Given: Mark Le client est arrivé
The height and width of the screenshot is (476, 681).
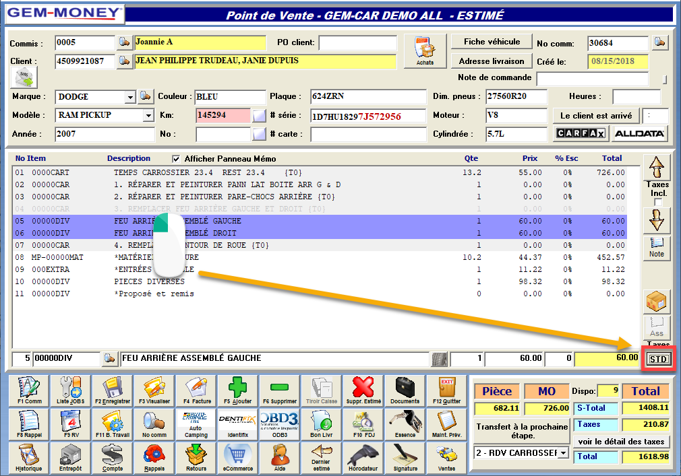Looking at the screenshot, I should [x=596, y=116].
